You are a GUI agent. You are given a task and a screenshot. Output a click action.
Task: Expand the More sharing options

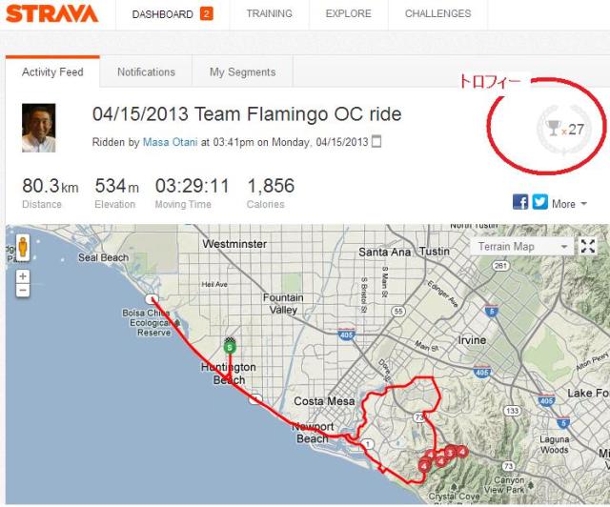pyautogui.click(x=569, y=203)
